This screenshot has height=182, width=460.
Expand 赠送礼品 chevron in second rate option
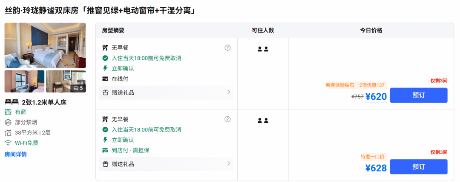229,164
